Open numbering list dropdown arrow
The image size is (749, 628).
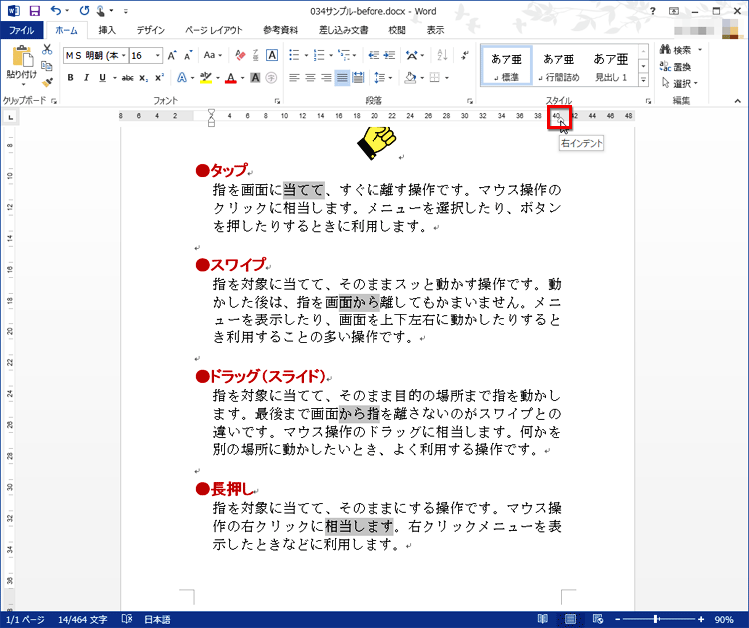point(331,55)
